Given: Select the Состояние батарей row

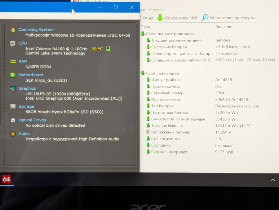Looking at the screenshot, I should (x=198, y=47).
